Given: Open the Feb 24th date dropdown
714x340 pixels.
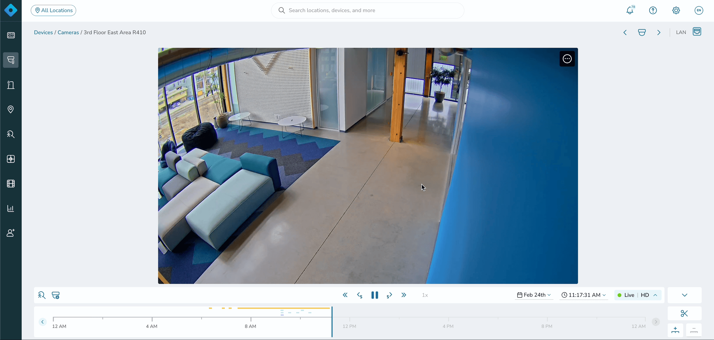Looking at the screenshot, I should tap(534, 295).
